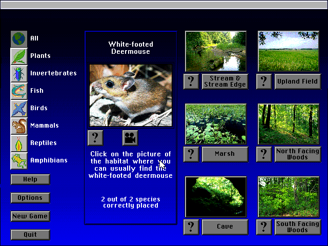Open South Facing Woods question mark
This screenshot has height=246, width=328.
(264, 227)
